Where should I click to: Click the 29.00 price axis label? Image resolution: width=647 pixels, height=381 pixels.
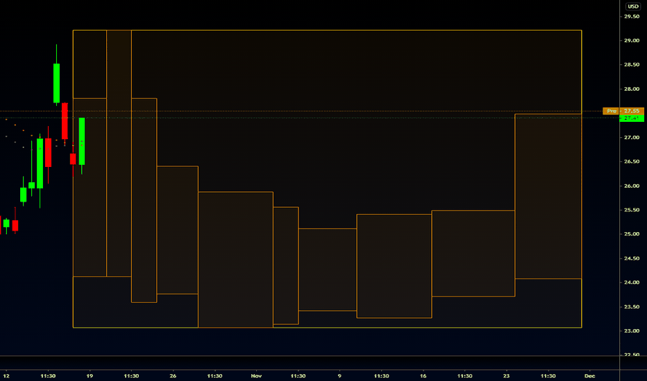pos(631,41)
